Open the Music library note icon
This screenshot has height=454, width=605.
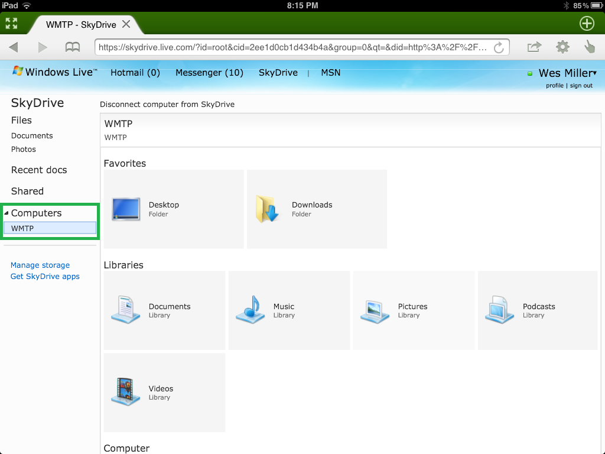click(251, 310)
